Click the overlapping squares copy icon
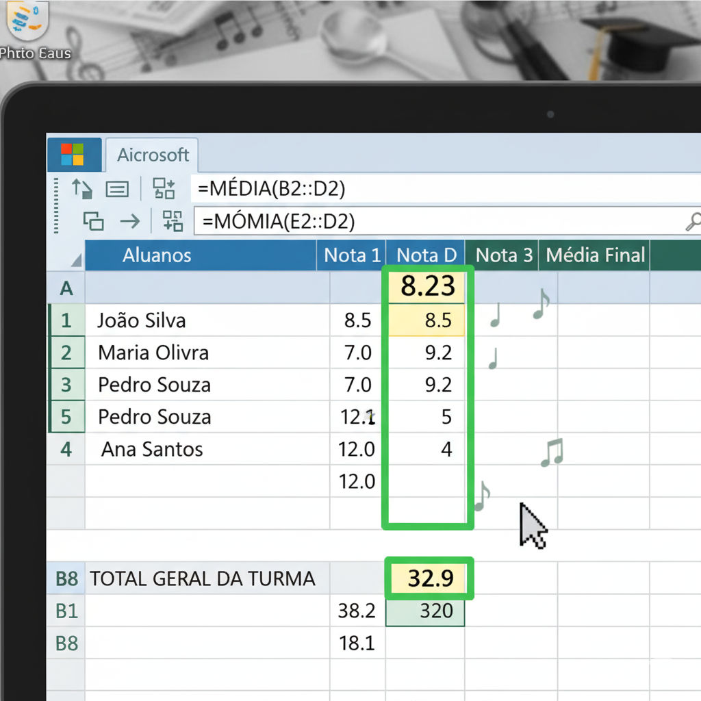The width and height of the screenshot is (701, 701). (94, 221)
